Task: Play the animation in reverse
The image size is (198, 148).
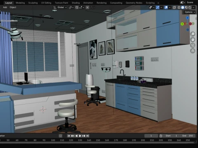Action: point(76,136)
